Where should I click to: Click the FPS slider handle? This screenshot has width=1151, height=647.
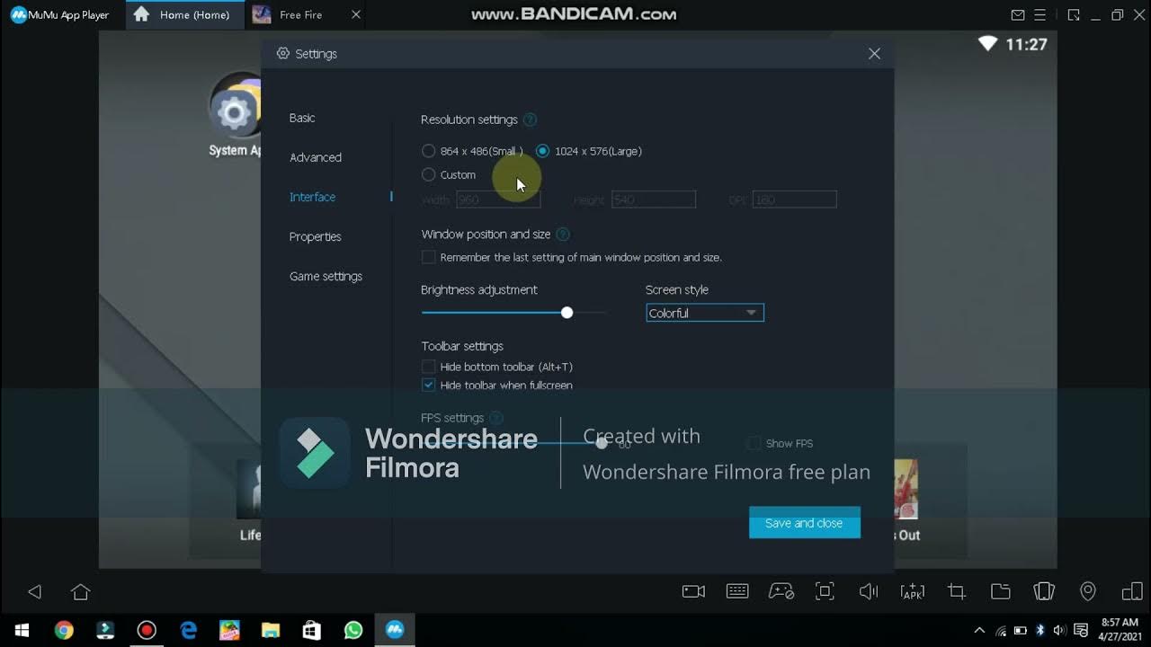tap(602, 443)
